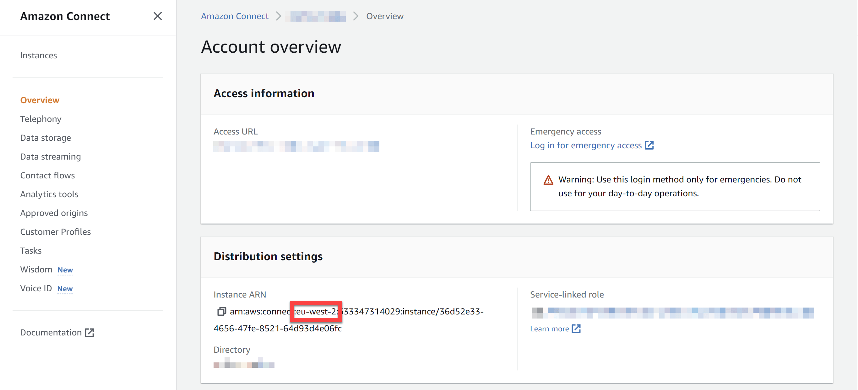Close the Amazon Connect side navigation panel
Image resolution: width=858 pixels, height=390 pixels.
[158, 16]
